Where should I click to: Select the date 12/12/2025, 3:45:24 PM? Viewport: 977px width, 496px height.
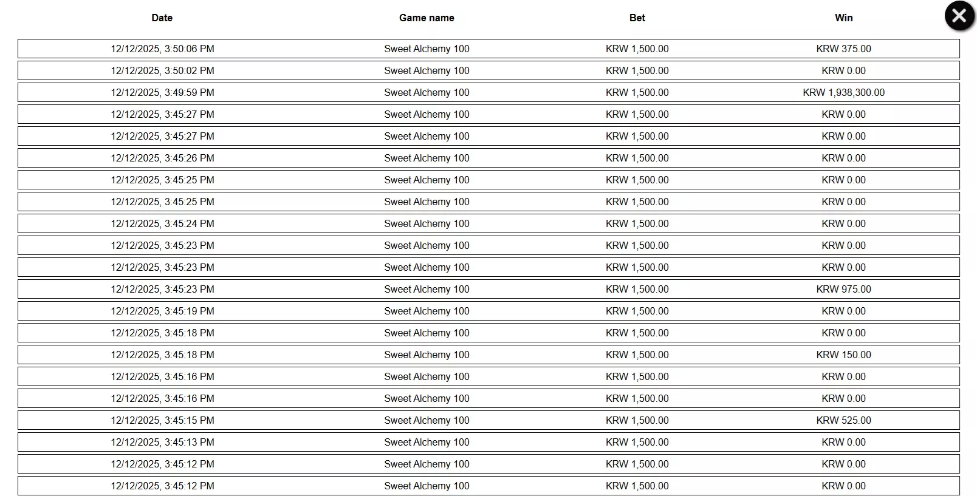click(x=162, y=223)
